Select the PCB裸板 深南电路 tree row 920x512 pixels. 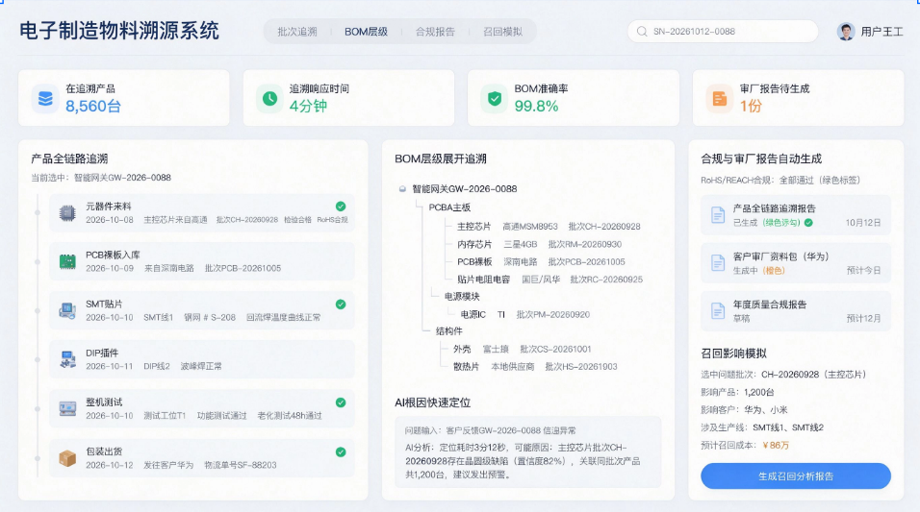pos(541,262)
